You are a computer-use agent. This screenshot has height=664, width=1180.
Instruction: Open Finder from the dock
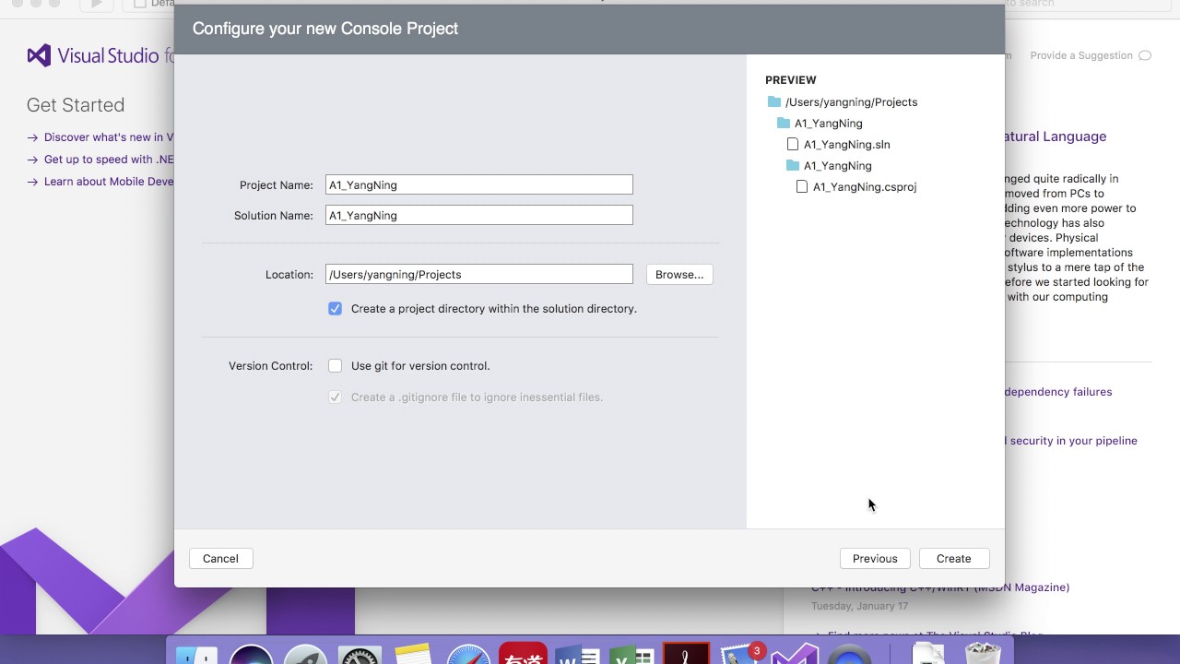click(x=196, y=653)
